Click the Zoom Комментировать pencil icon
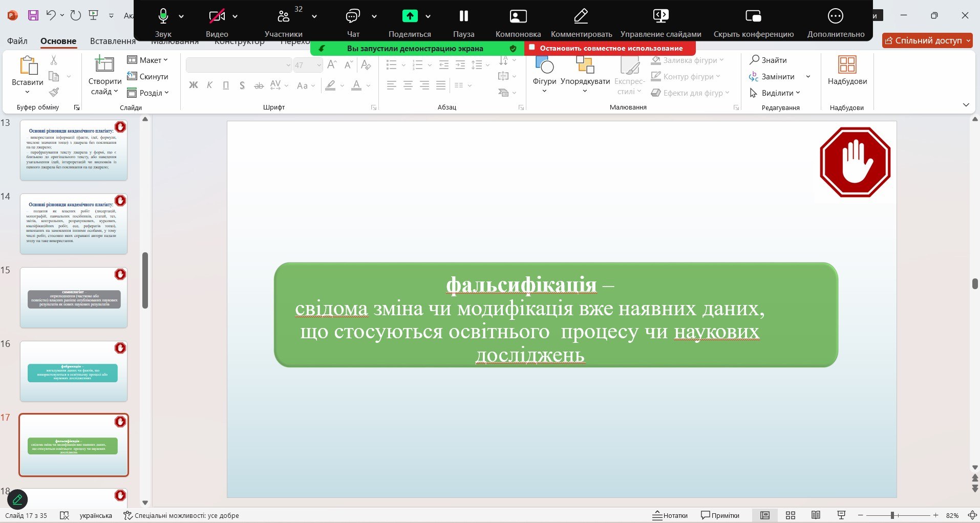This screenshot has height=523, width=980. pyautogui.click(x=581, y=16)
